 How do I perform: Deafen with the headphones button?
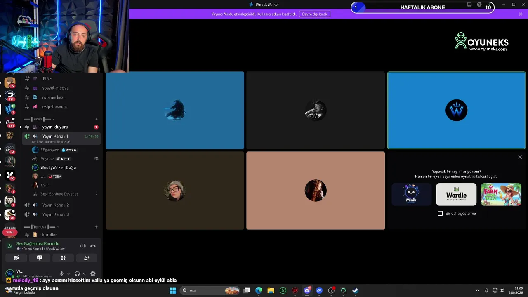[77, 273]
